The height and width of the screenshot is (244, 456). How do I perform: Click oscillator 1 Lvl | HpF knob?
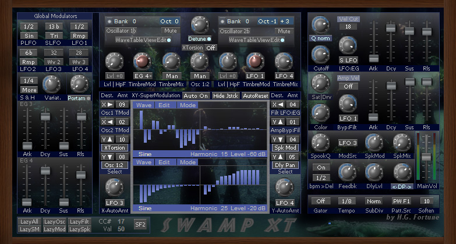pyautogui.click(x=114, y=62)
